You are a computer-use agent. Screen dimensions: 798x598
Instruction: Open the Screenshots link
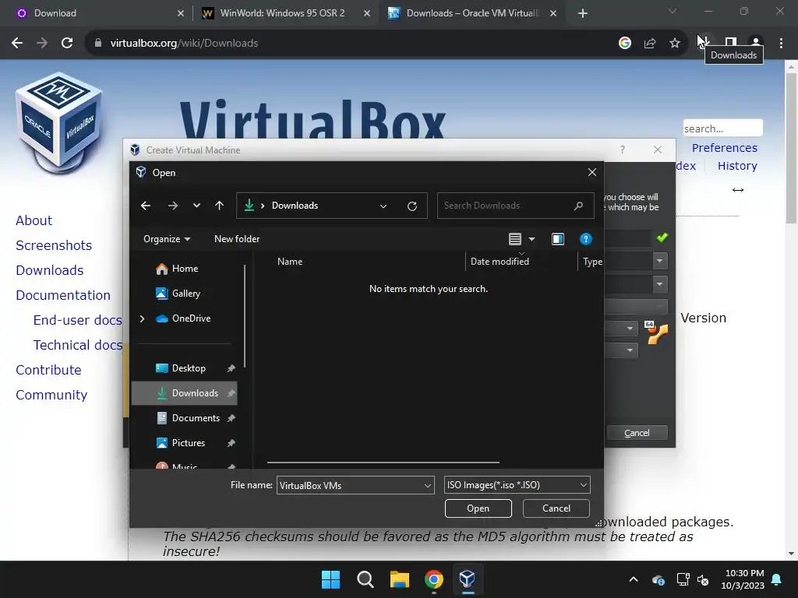coord(54,245)
